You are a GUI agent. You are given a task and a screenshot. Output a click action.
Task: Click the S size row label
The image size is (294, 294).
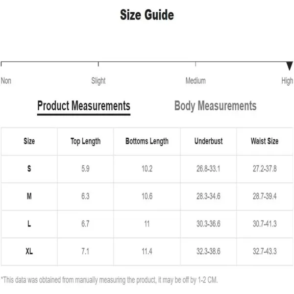(29, 169)
